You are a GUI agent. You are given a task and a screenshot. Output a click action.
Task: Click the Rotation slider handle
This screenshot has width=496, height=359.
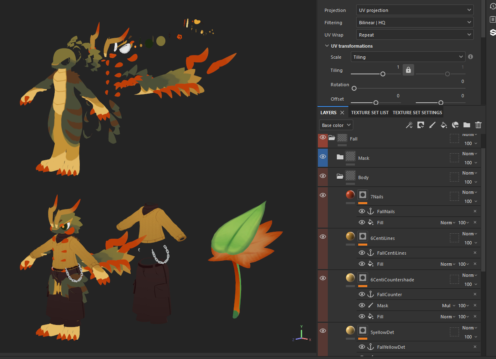point(354,88)
